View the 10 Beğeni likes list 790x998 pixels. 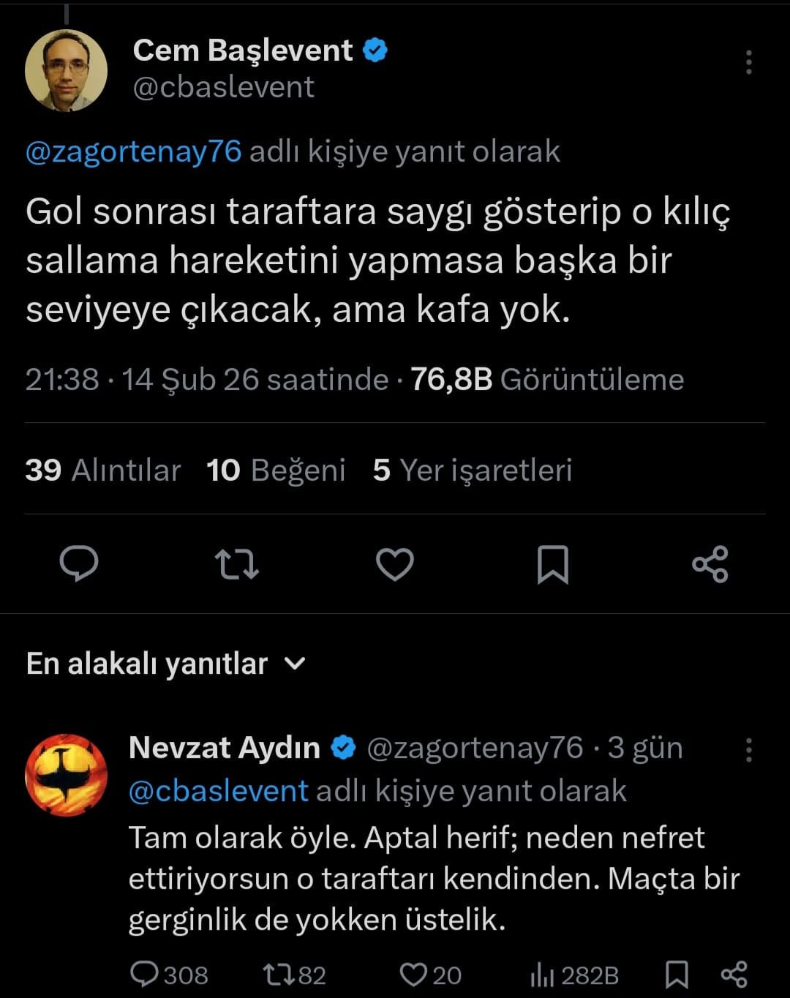pyautogui.click(x=276, y=470)
